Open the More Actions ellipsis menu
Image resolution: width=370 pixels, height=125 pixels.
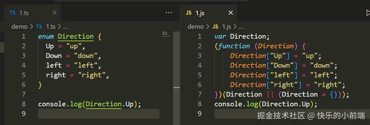(169, 13)
